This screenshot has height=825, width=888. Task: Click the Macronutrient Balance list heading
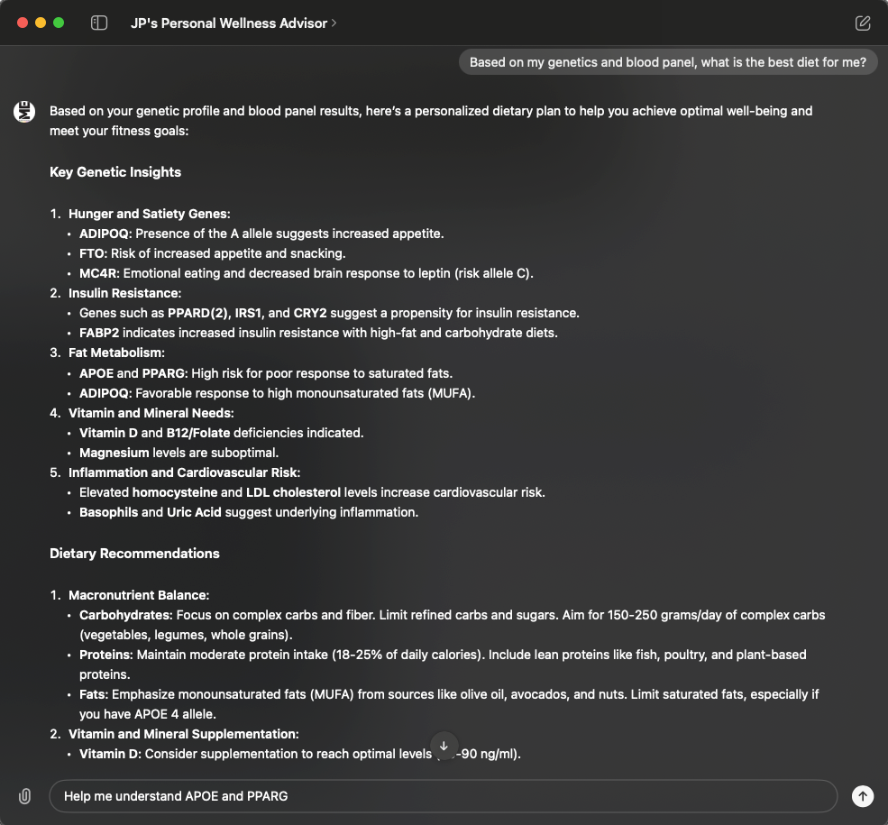point(139,595)
